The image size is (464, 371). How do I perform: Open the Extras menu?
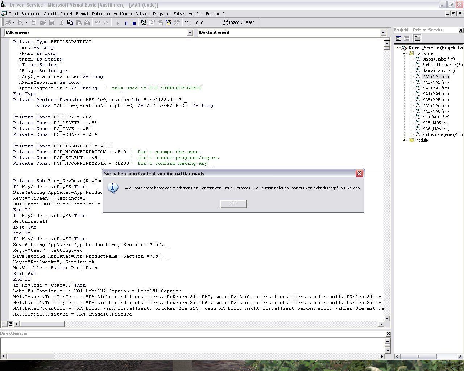pyautogui.click(x=179, y=14)
